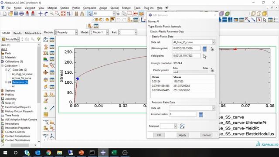
Task: Open Excel from the taskbar
Action: coord(114,153)
